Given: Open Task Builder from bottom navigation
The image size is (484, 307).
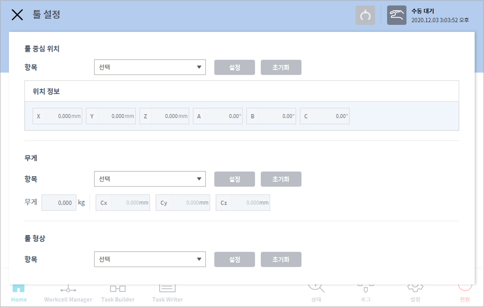Looking at the screenshot, I should (x=118, y=294).
